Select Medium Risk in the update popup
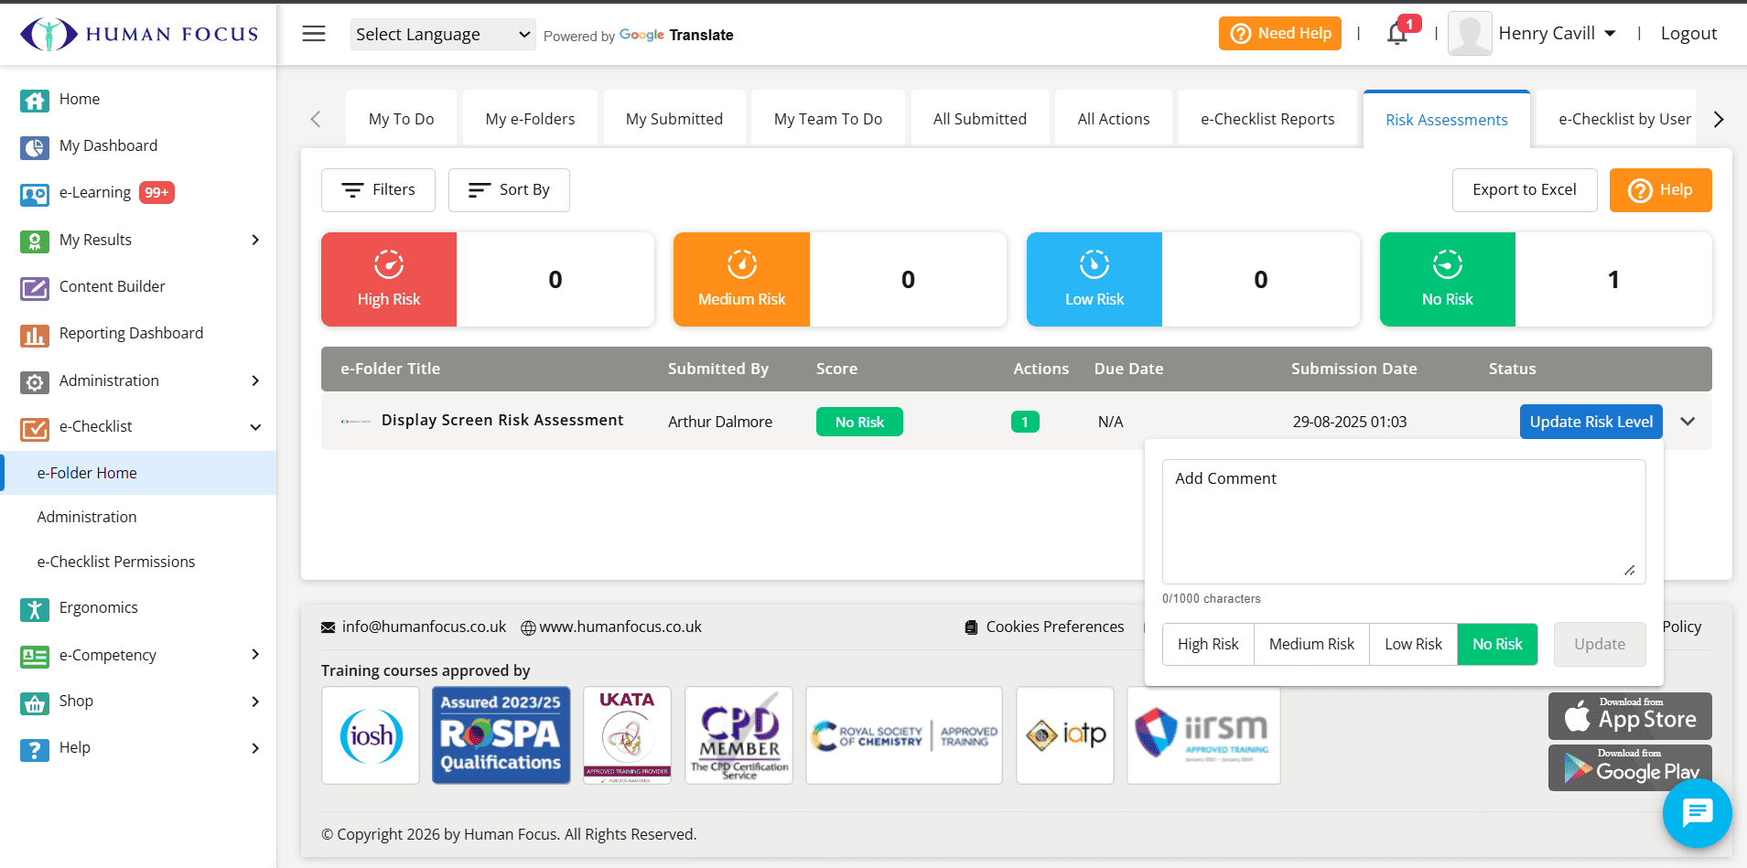The image size is (1747, 868). (x=1311, y=644)
